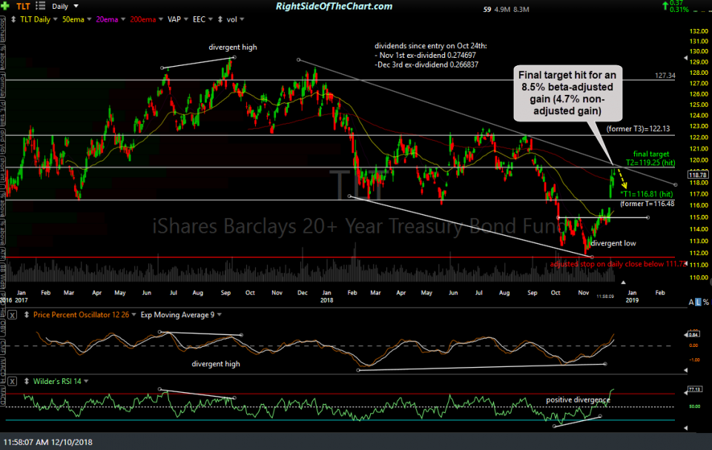Enable Log scale using the L toggle
712x450 pixels.
point(699,302)
